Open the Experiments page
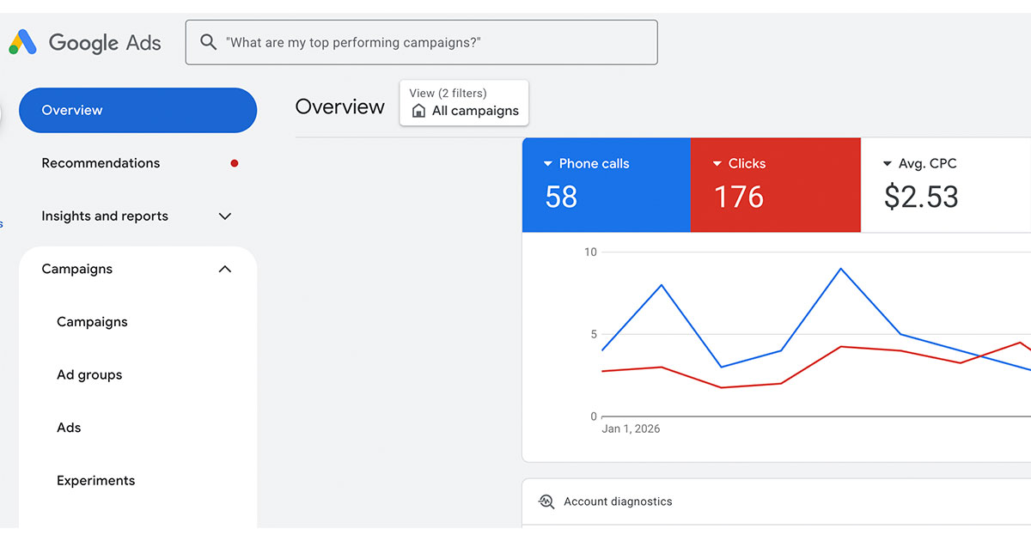1031x541 pixels. [x=95, y=480]
